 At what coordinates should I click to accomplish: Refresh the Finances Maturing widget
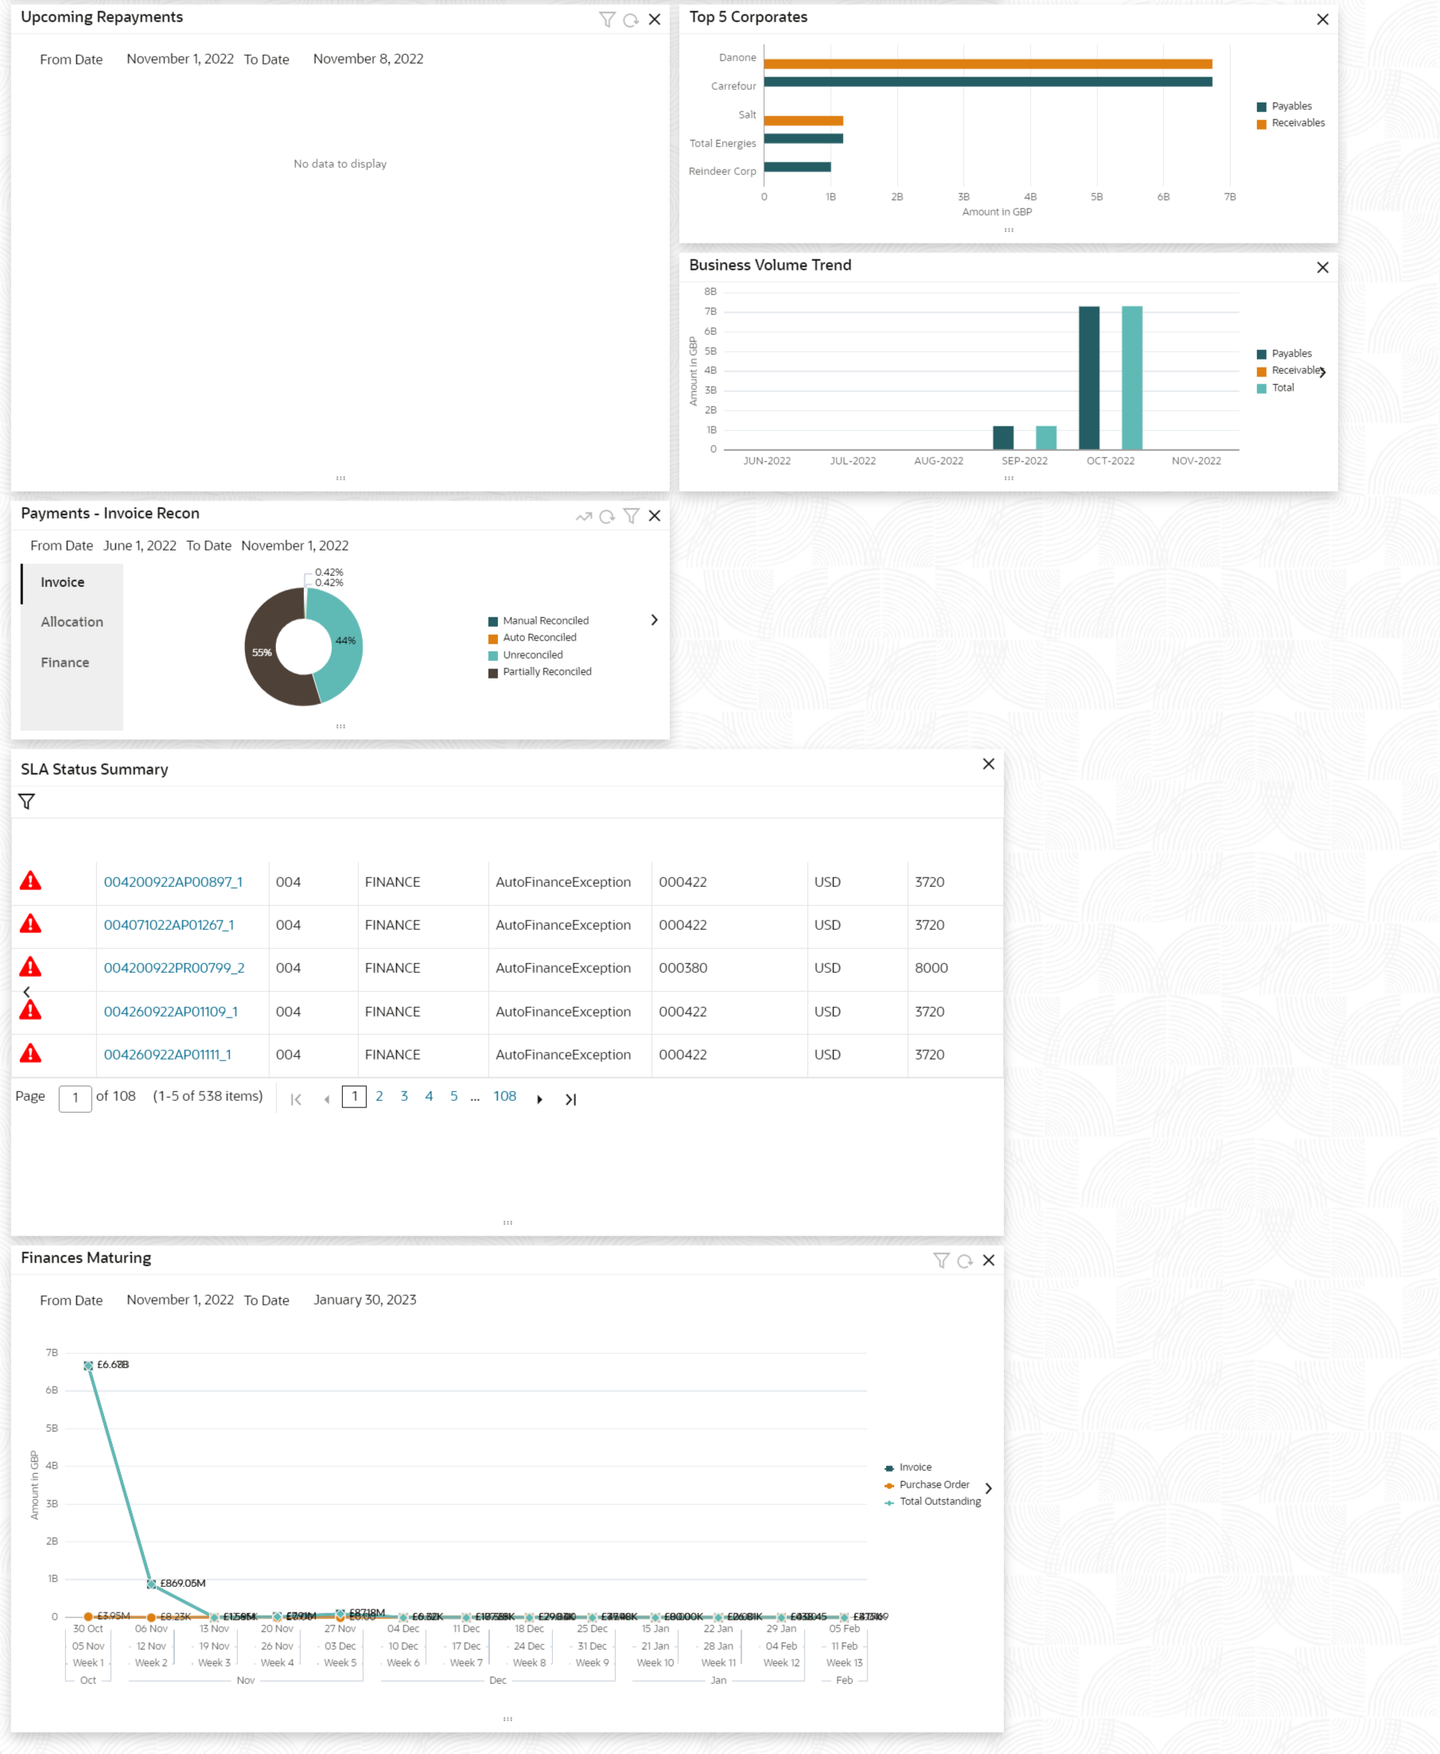click(x=965, y=1262)
